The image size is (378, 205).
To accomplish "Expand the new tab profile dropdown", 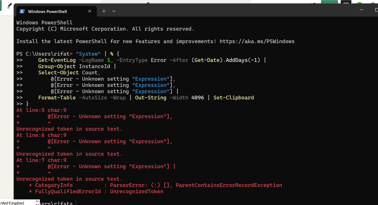I will coord(114,11).
